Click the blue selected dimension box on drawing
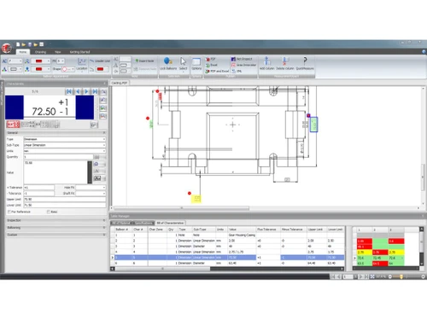The width and height of the screenshot is (427, 320). click(x=313, y=125)
